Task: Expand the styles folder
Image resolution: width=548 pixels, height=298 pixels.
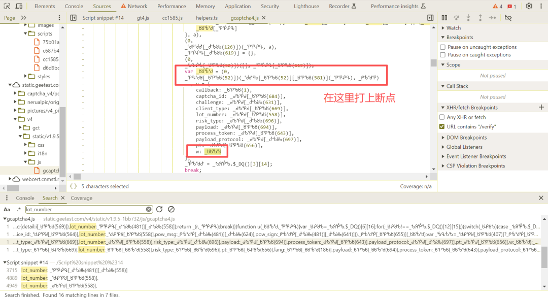Action: click(25, 76)
